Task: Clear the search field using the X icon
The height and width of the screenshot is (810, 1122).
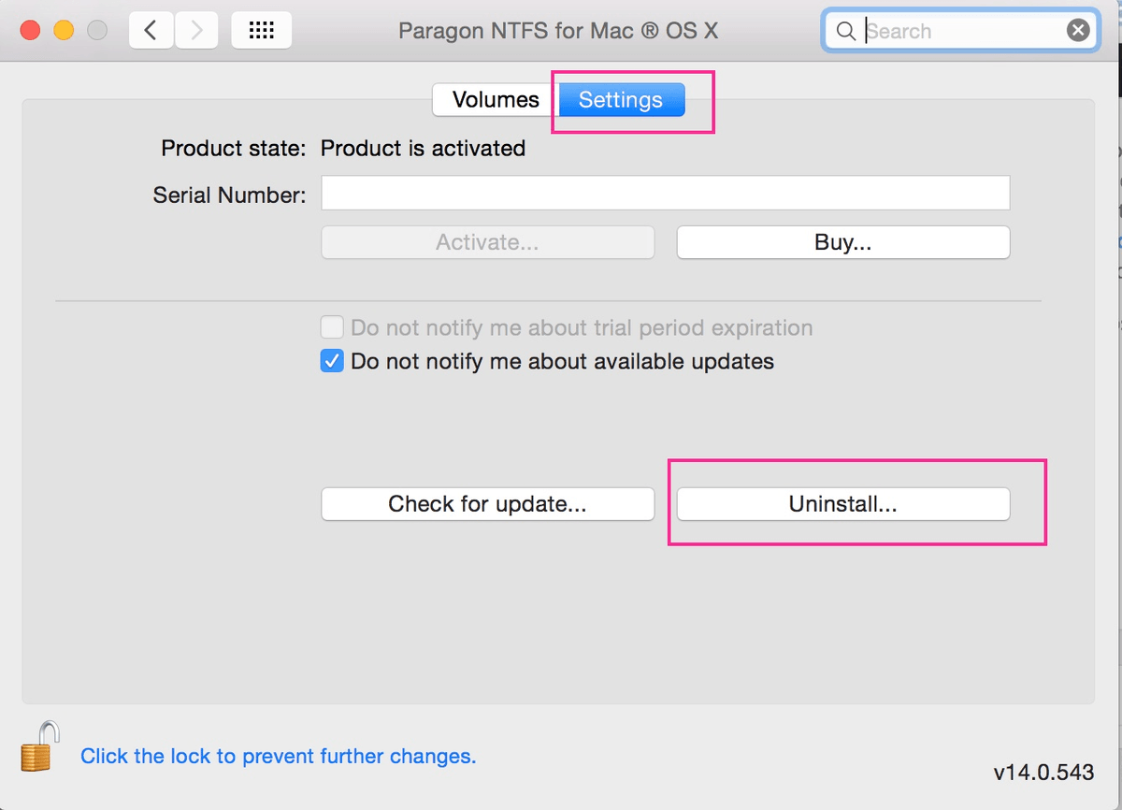Action: coord(1078,29)
